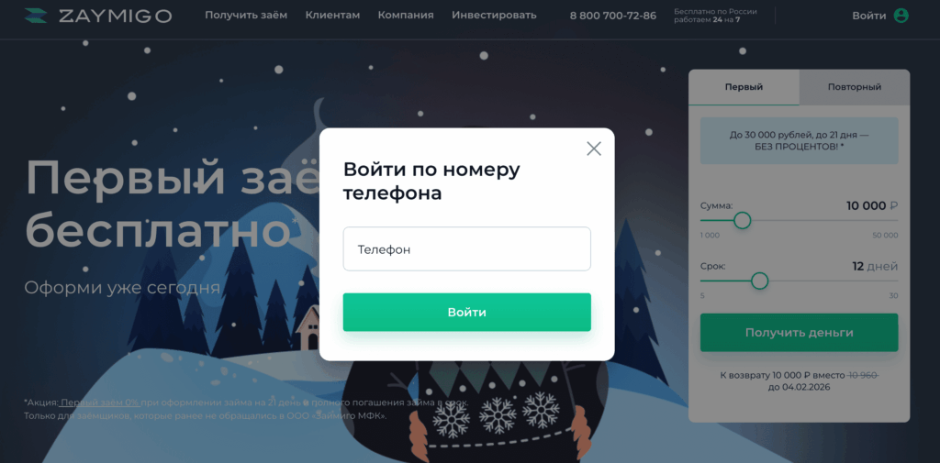
Task: Focus the Телефон input field
Action: click(x=467, y=248)
